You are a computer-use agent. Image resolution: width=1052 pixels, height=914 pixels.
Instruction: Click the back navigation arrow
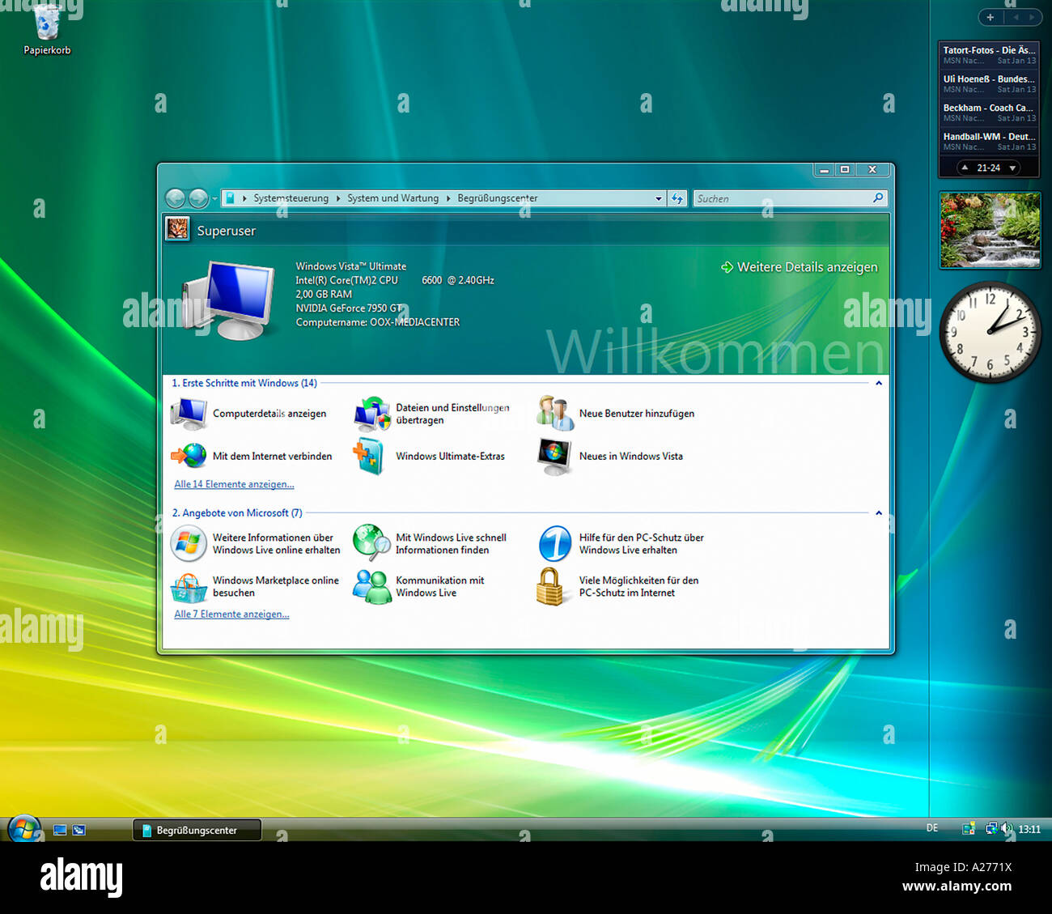tap(175, 198)
